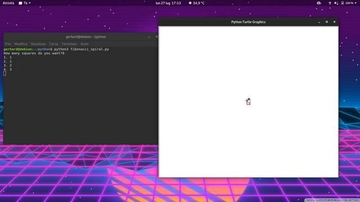Click the camera icon in the top bar
Viewport: 360px width, 202px height.
click(x=319, y=3)
